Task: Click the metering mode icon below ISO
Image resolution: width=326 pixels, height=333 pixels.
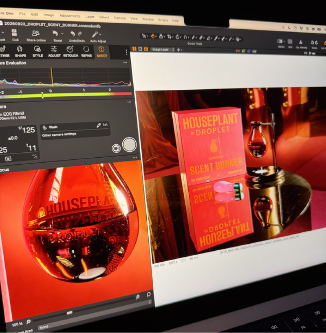Action: click(x=8, y=159)
